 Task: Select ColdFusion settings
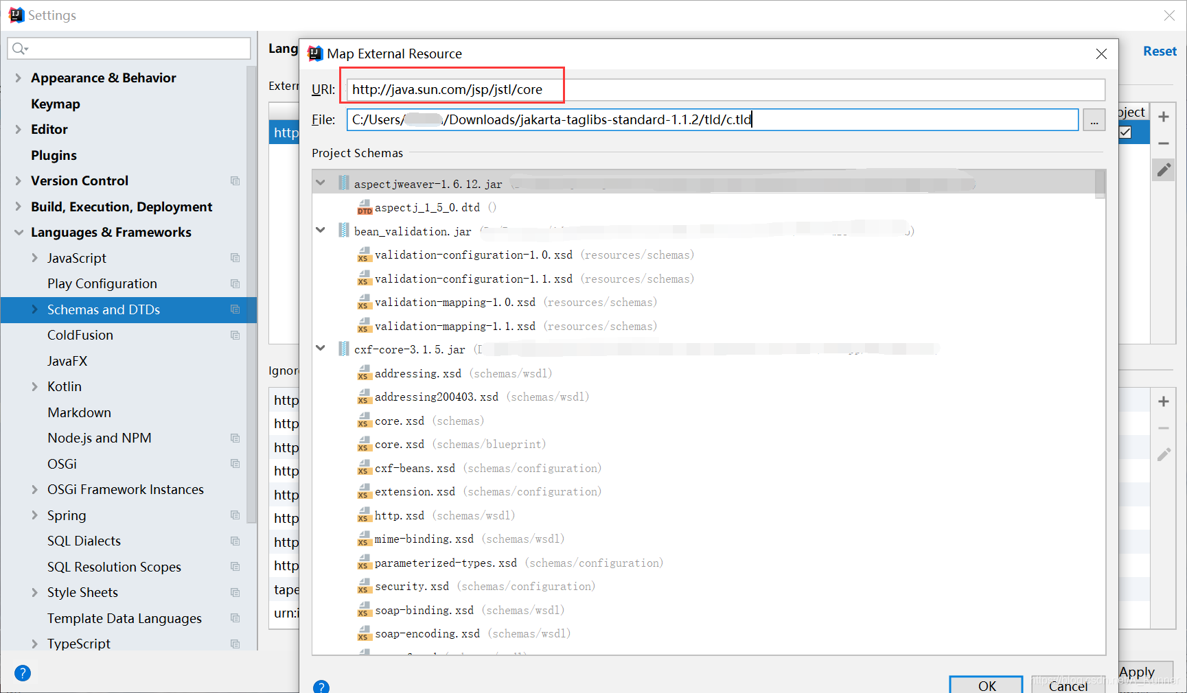(x=80, y=336)
